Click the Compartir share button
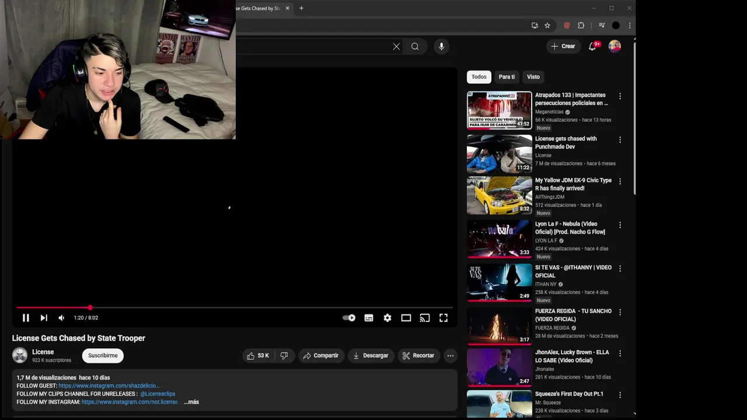 click(x=321, y=355)
